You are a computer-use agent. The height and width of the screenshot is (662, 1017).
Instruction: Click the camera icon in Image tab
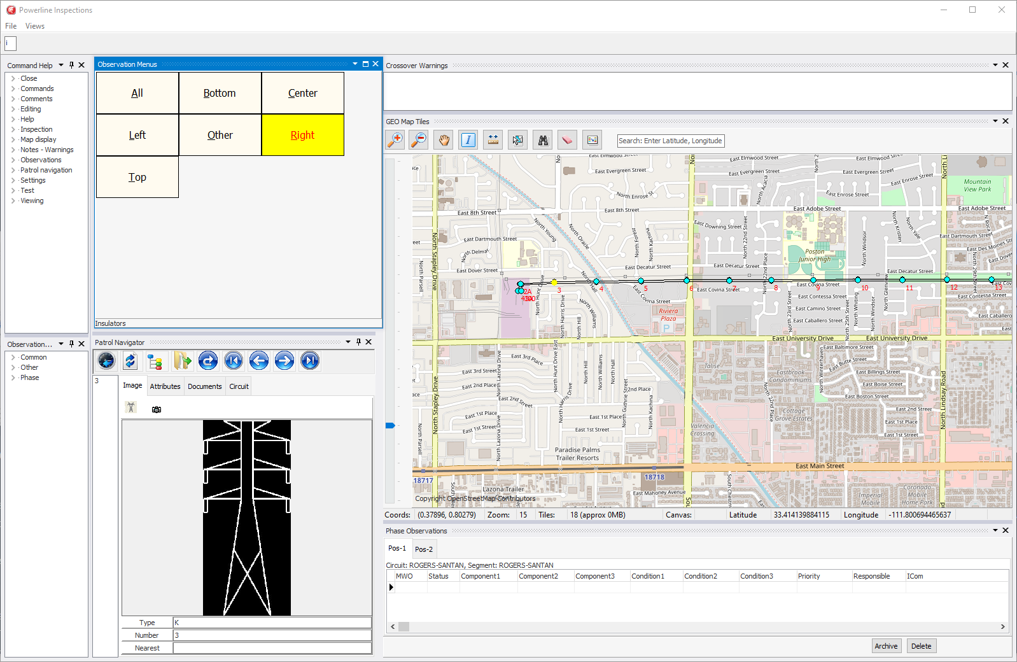[157, 409]
